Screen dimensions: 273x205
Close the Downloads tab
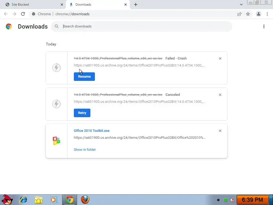pyautogui.click(x=126, y=5)
